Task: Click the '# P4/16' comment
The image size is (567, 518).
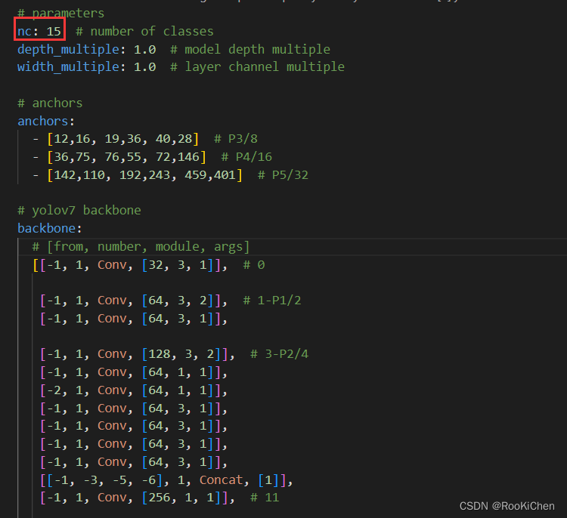Action: click(246, 157)
